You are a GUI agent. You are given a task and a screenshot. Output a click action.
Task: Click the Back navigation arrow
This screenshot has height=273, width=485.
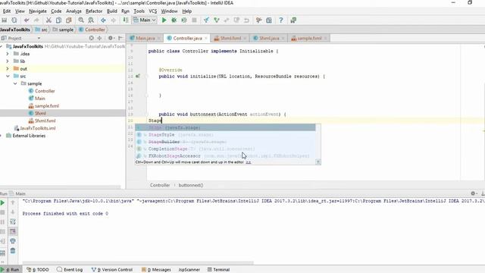(103, 20)
